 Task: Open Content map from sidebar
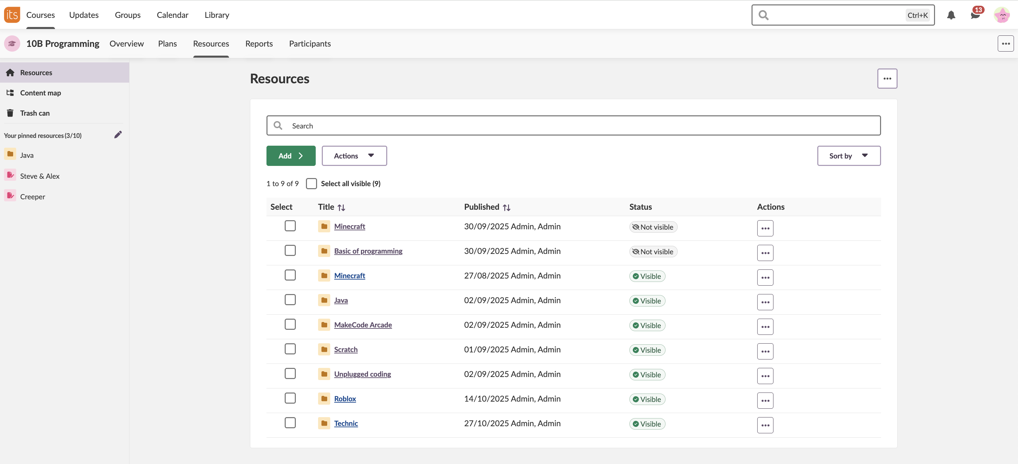[x=40, y=93]
